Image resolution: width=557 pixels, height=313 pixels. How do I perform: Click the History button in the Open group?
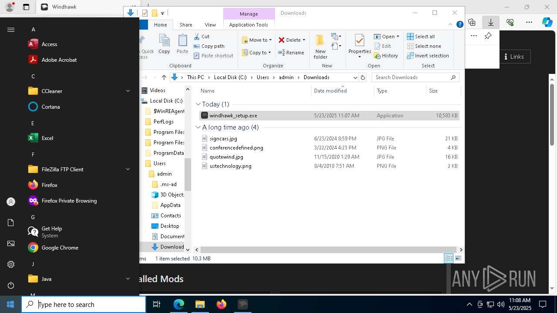tap(386, 56)
